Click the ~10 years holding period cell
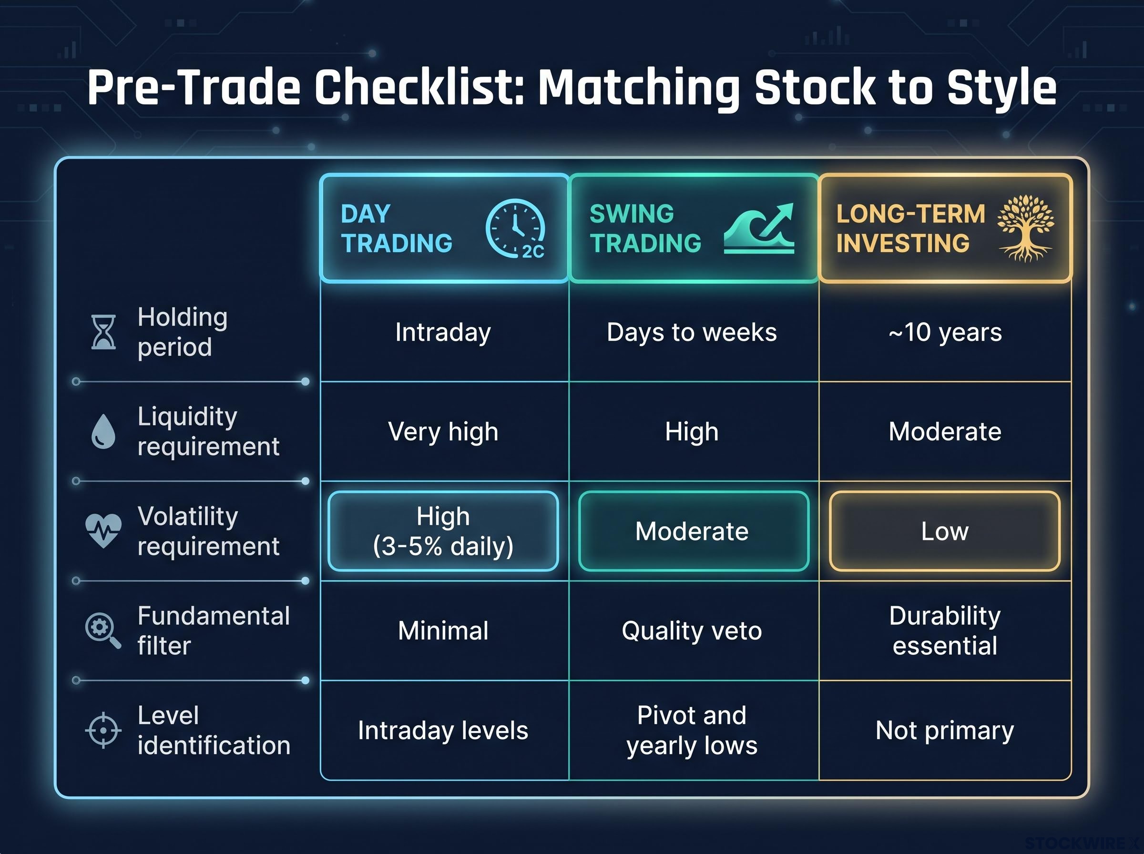This screenshot has width=1144, height=854. pos(945,332)
